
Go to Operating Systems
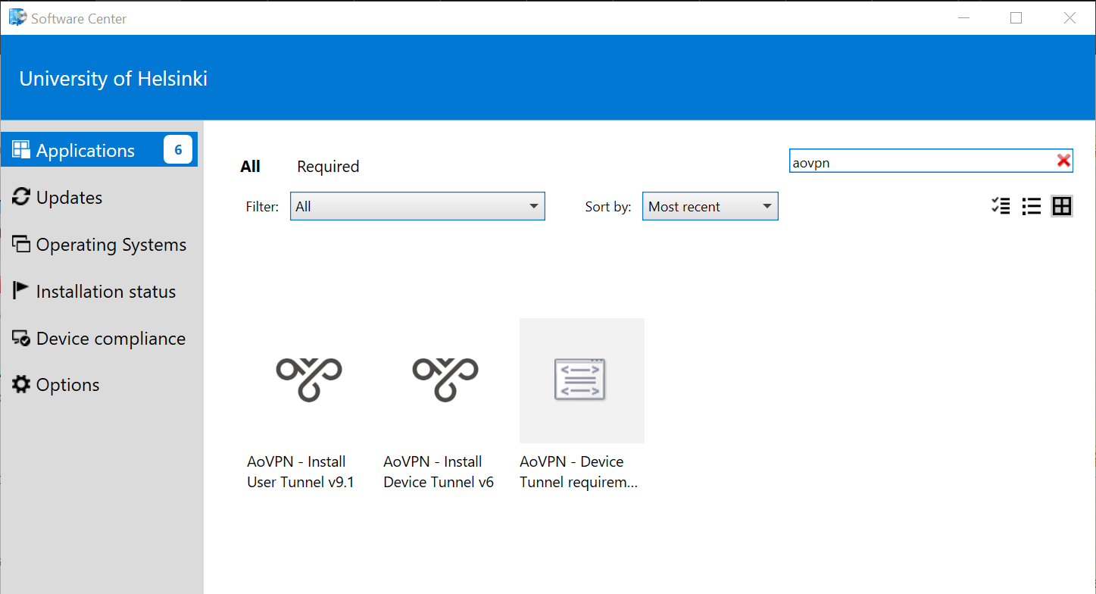coord(99,245)
